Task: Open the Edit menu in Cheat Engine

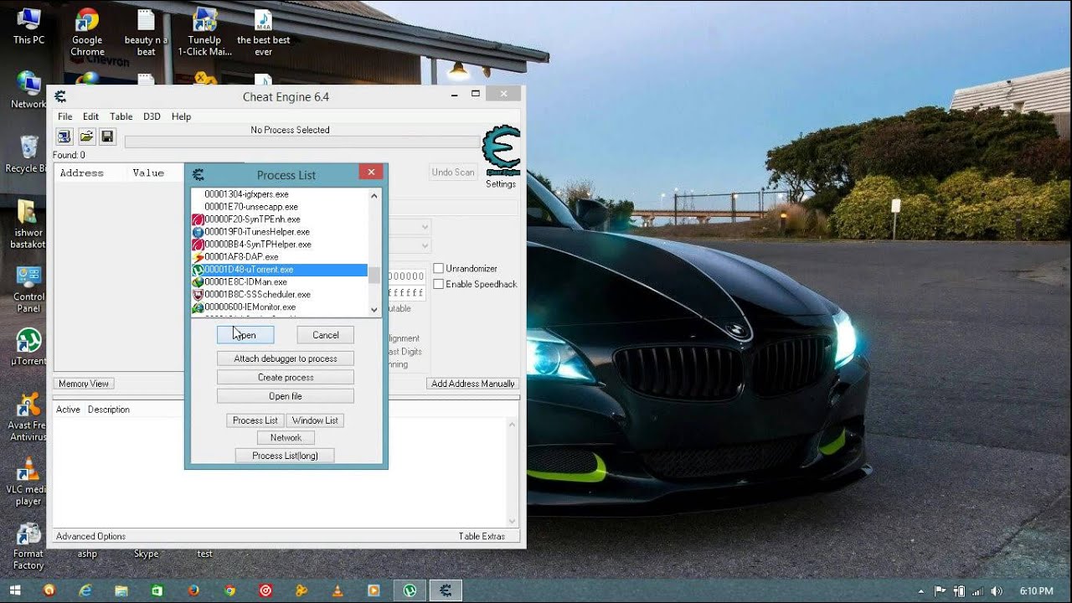Action: click(x=90, y=116)
